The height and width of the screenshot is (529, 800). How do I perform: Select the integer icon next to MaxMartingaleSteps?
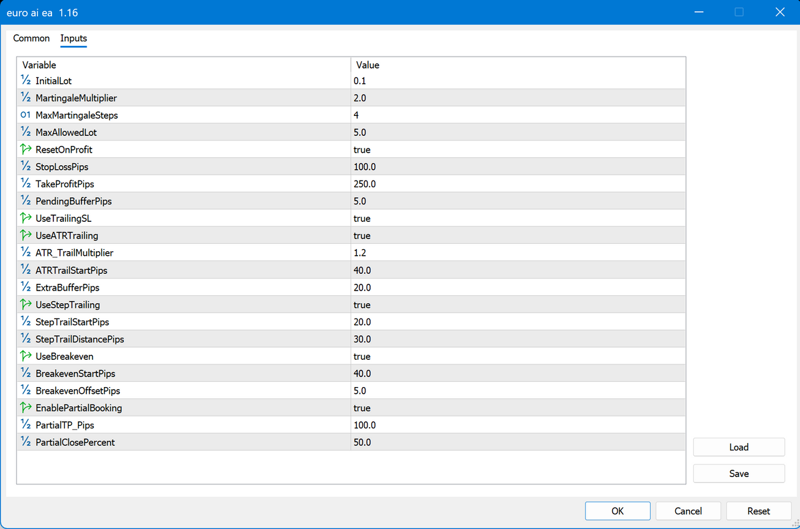(25, 115)
